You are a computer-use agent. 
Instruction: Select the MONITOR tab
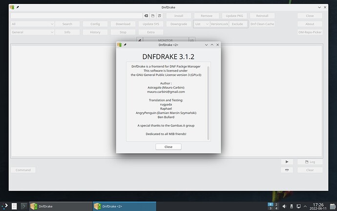click(166, 40)
